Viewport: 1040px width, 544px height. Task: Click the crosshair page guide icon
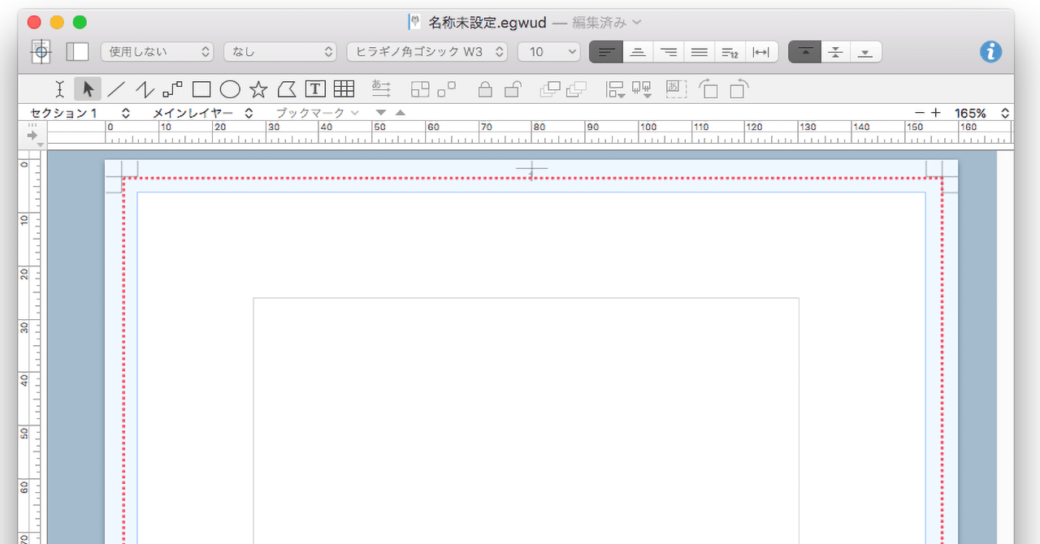pos(41,52)
